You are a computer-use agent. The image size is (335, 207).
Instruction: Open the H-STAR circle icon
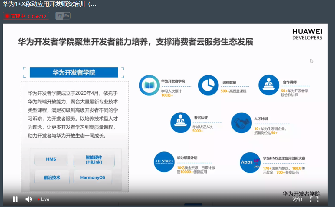coord(164,162)
